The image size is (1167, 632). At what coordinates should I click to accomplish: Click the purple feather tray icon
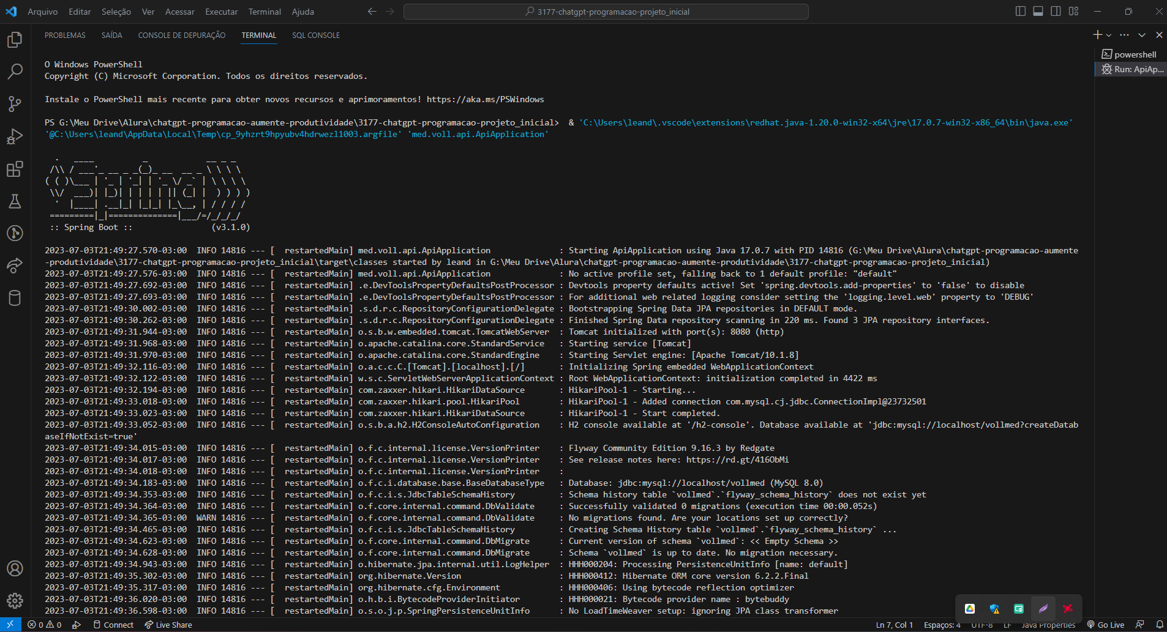click(x=1043, y=608)
